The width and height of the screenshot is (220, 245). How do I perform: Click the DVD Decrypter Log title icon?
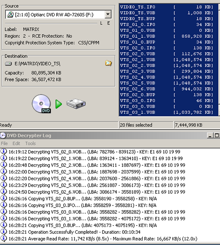click(x=3, y=135)
